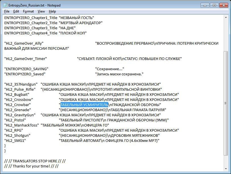Click text ВАЖНЫЙ ДЛЯ МИССИИ ПЕРСОНАЛ

pos(36,49)
